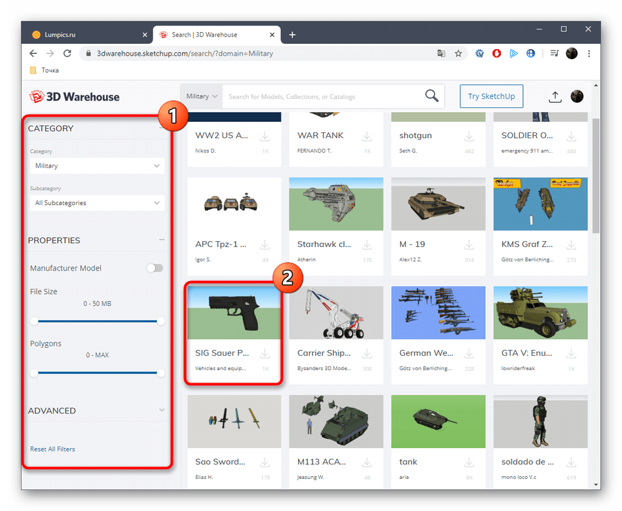The width and height of the screenshot is (622, 511).
Task: Click the search magnifier icon
Action: [431, 96]
